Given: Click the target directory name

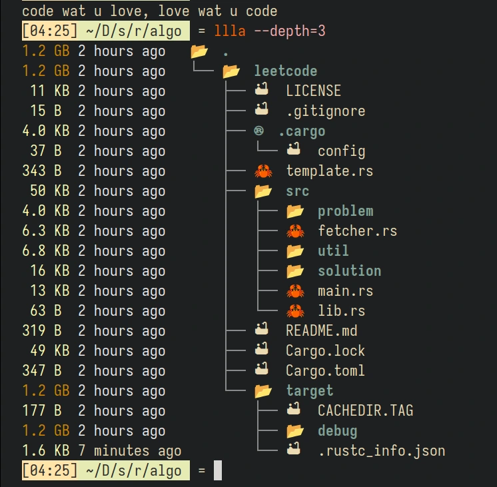Looking at the screenshot, I should [x=310, y=391].
